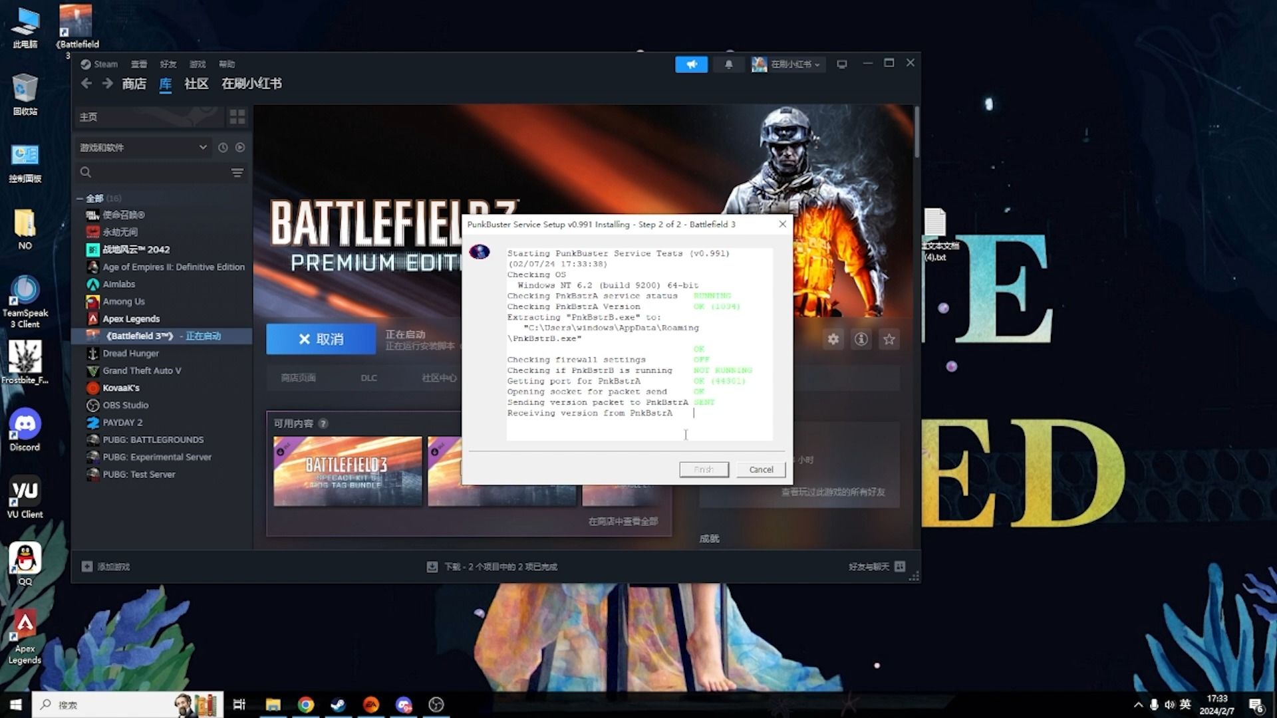Add Battlefield 3 to favorites with star icon
This screenshot has width=1277, height=718.
[889, 340]
